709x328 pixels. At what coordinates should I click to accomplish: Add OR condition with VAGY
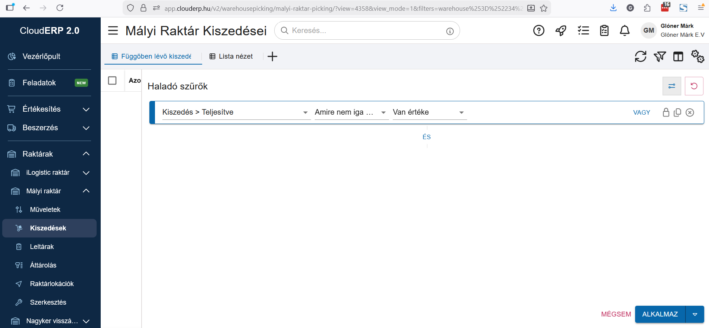point(641,112)
